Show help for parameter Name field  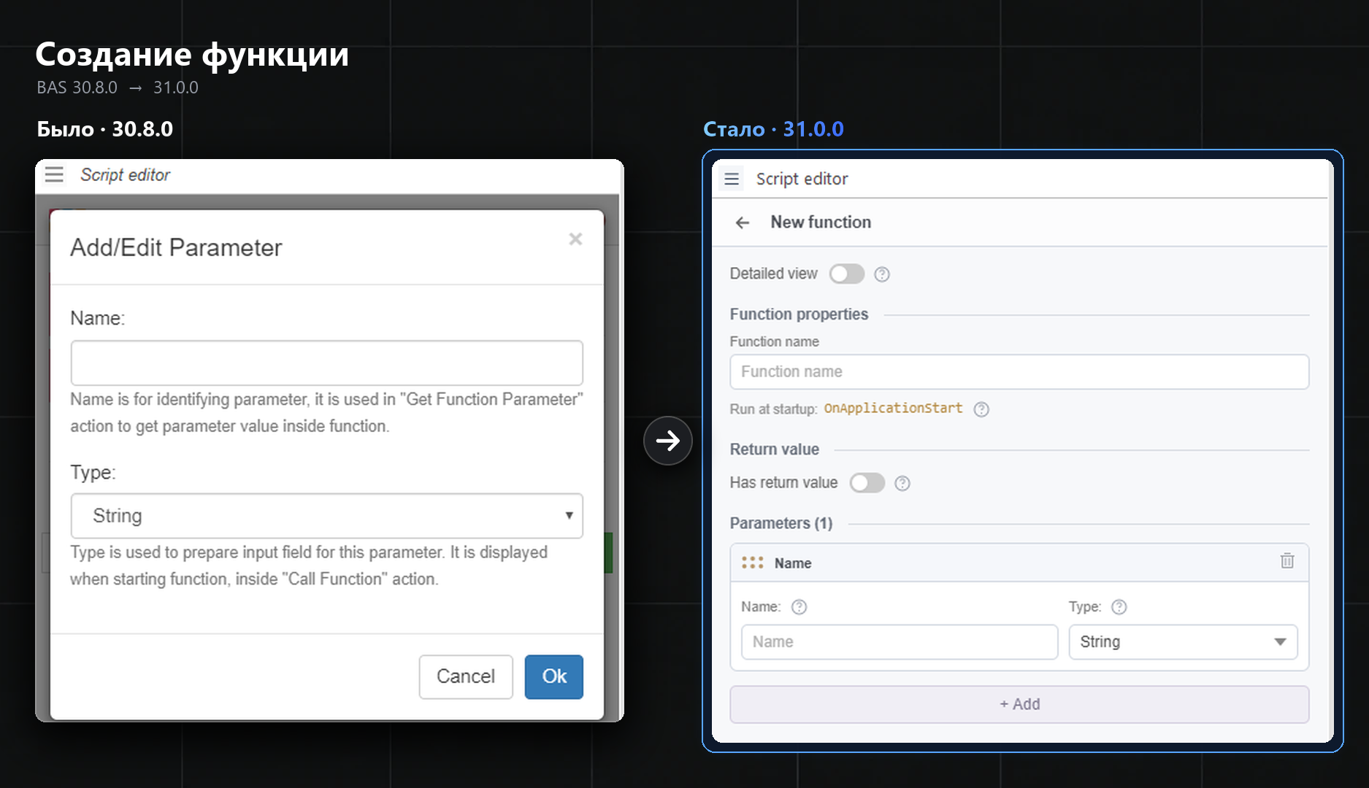point(799,607)
